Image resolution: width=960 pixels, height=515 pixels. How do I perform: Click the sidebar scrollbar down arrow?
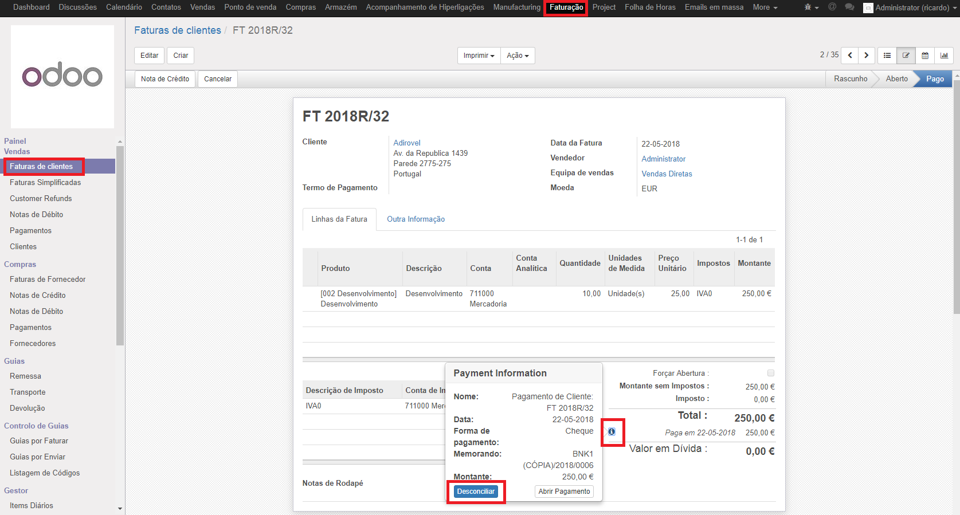click(120, 508)
